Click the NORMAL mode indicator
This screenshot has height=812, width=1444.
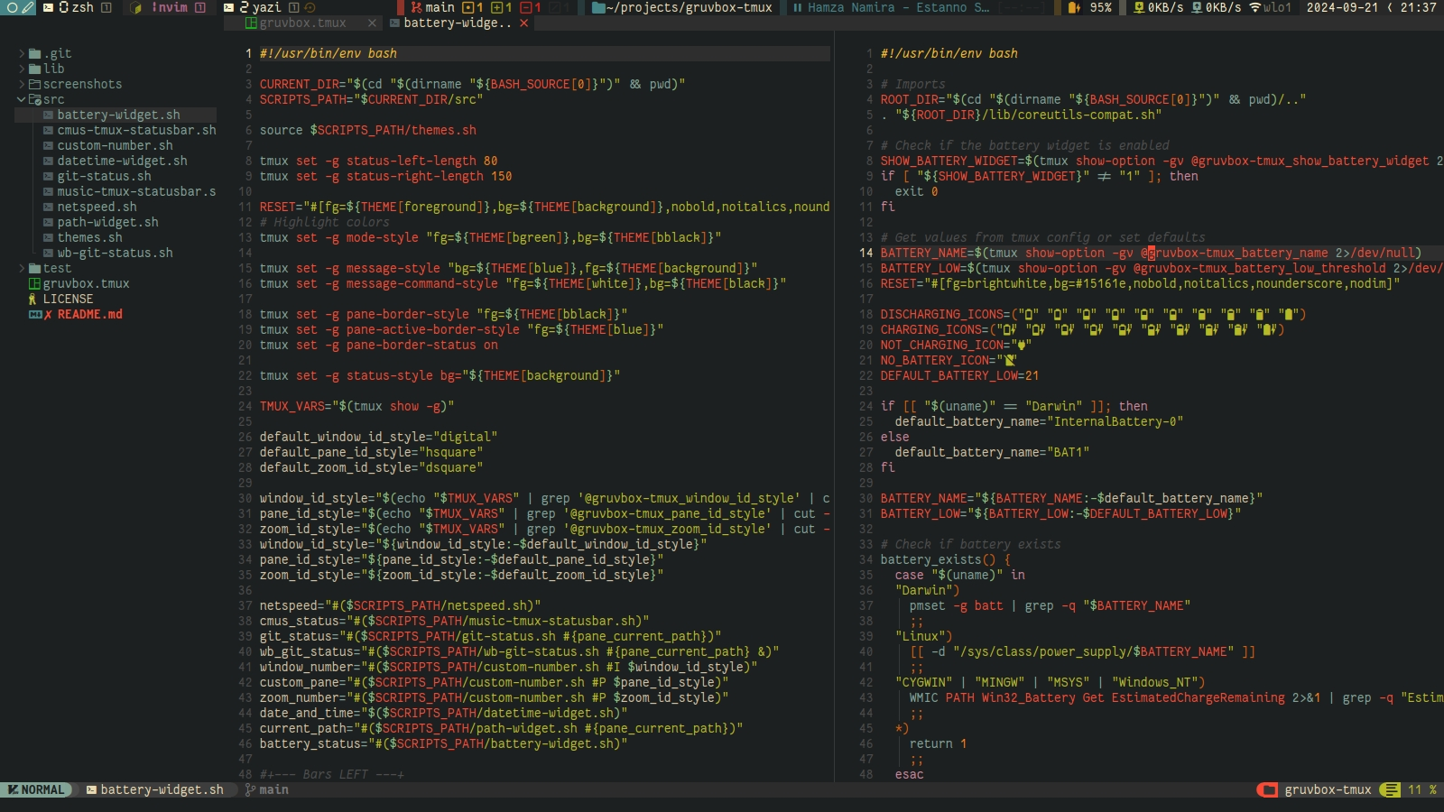click(36, 789)
